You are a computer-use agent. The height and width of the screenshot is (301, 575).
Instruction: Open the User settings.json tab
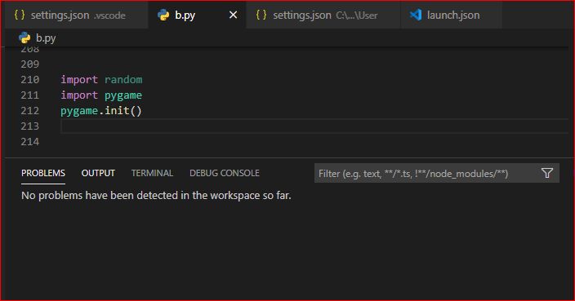(323, 15)
